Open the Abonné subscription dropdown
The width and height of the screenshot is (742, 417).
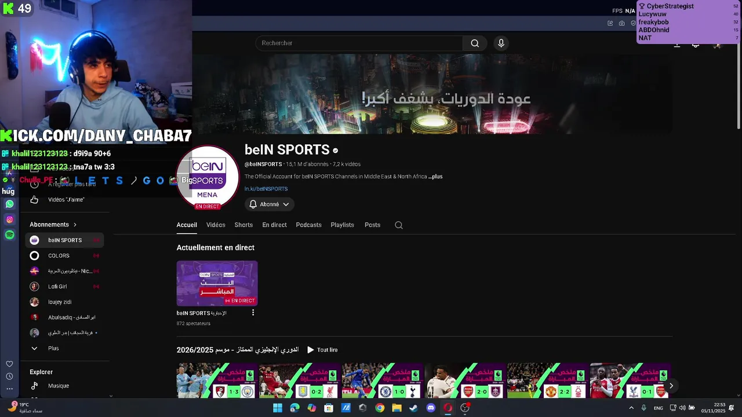coord(270,204)
